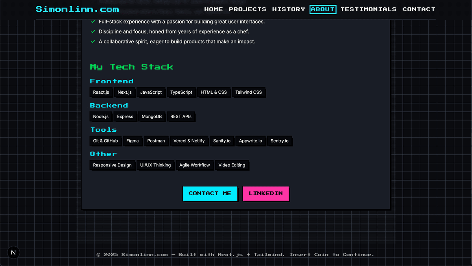
Task: Click the checkmark beside the full-stack experience line
Action: [x=93, y=22]
